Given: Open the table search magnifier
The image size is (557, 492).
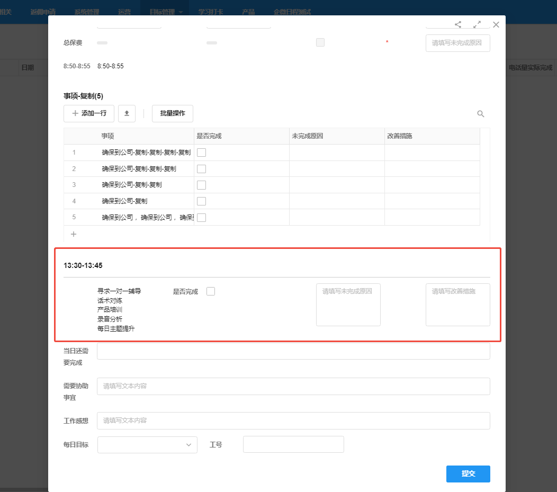Looking at the screenshot, I should (481, 113).
